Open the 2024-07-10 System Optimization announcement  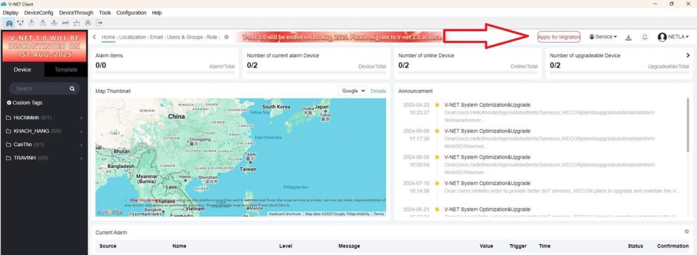tap(487, 183)
